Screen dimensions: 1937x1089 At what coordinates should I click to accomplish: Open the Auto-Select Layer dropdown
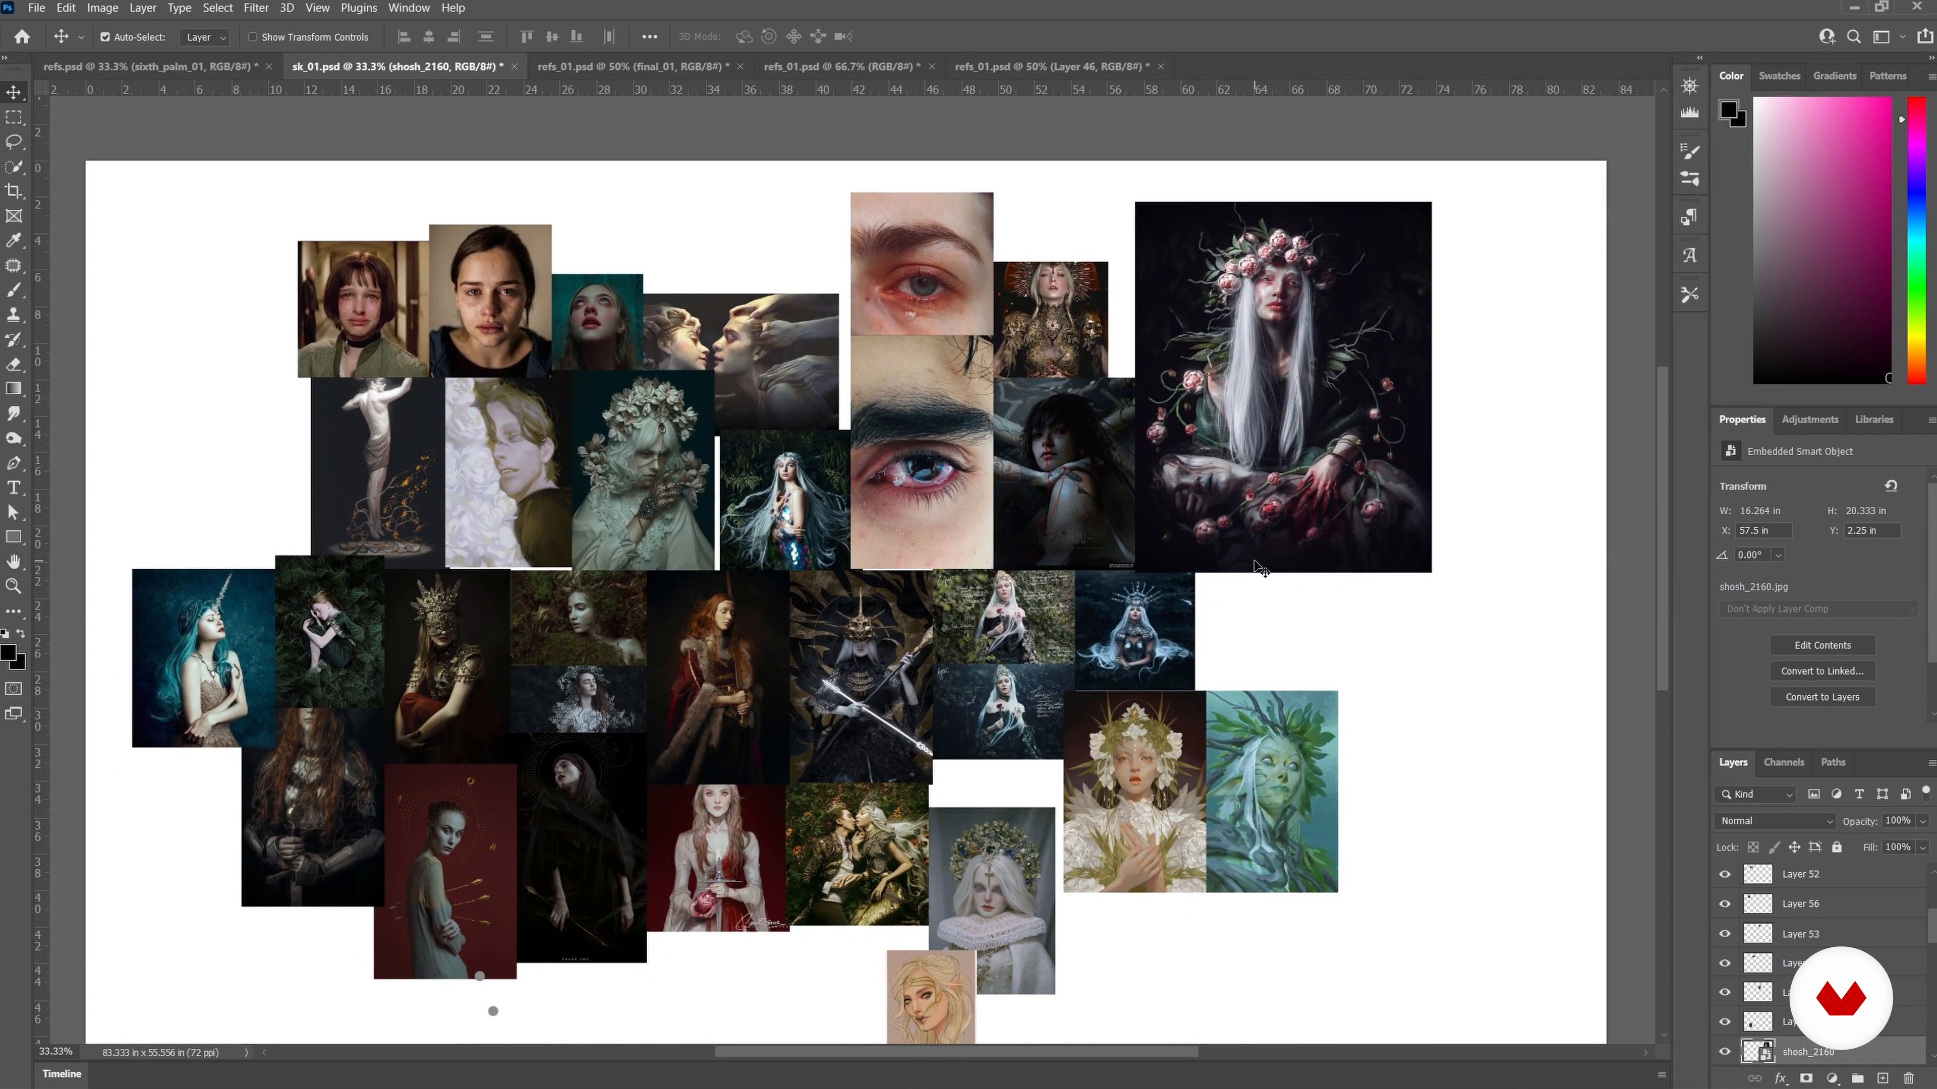205,37
